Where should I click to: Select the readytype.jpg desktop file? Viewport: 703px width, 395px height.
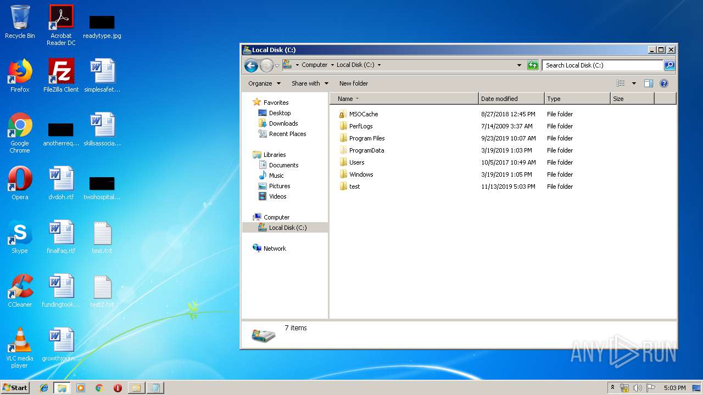click(x=102, y=26)
